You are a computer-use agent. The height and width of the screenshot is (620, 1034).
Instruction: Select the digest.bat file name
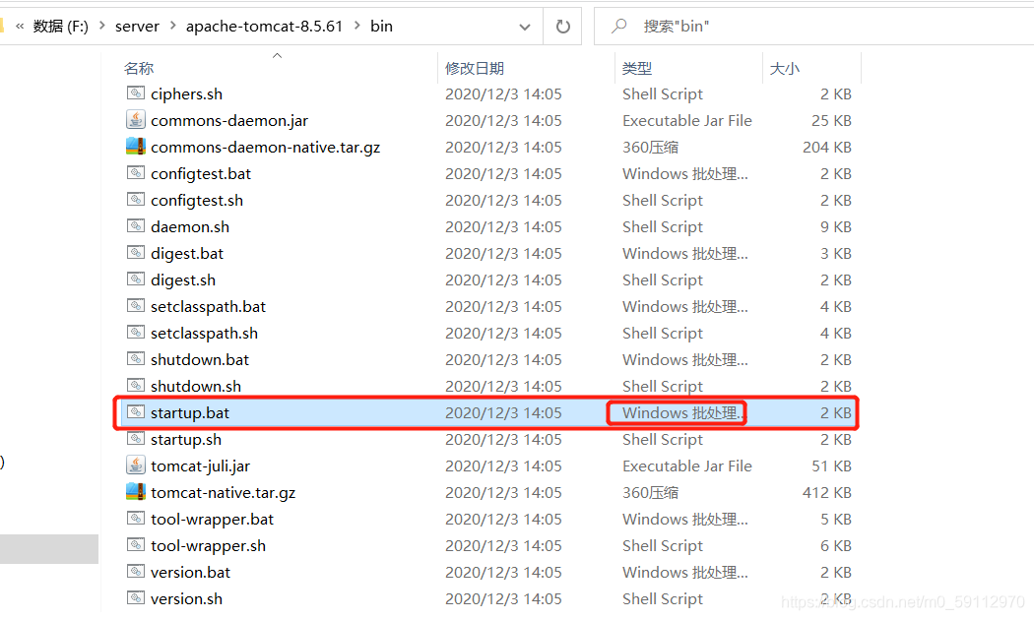tap(187, 254)
